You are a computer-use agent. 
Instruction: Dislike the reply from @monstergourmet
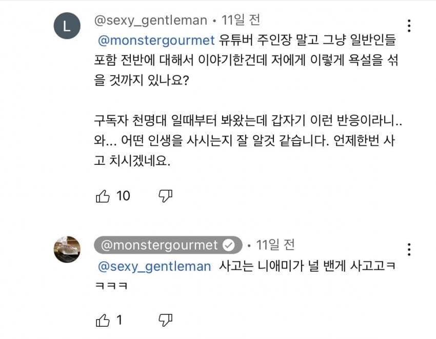pyautogui.click(x=165, y=320)
